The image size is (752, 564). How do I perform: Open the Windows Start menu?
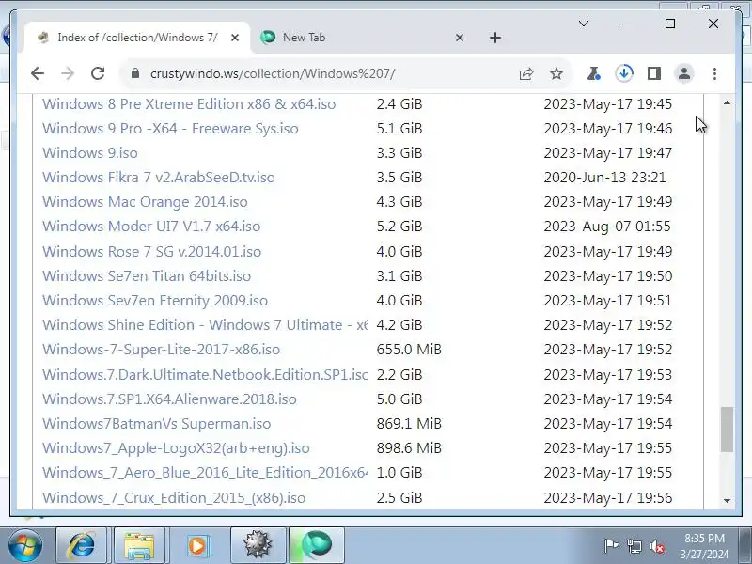pos(25,545)
